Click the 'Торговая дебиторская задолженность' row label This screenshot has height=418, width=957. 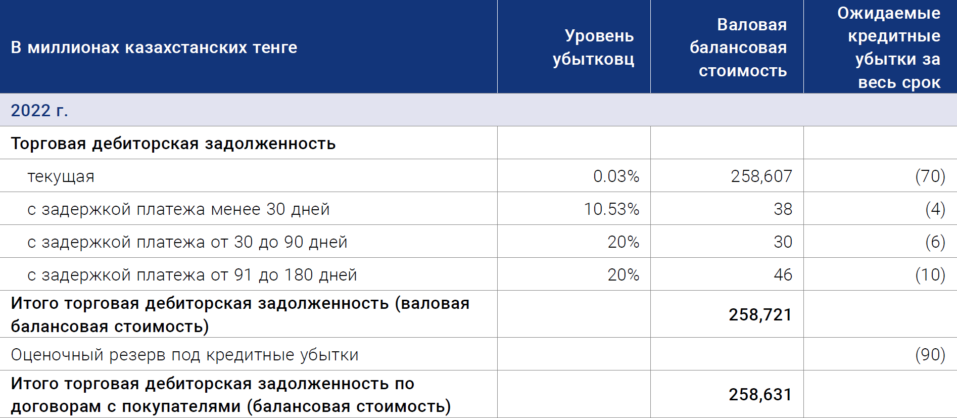[x=173, y=143]
